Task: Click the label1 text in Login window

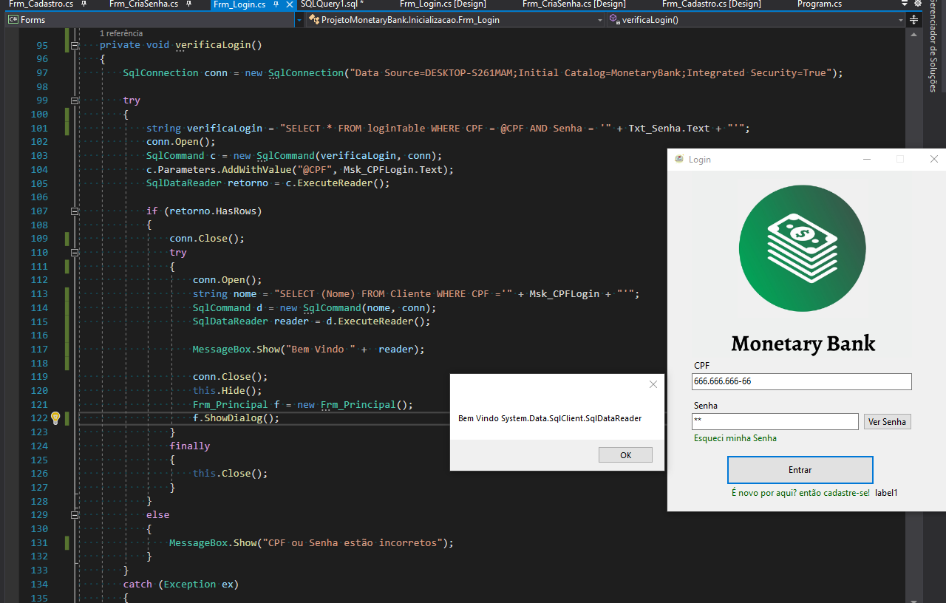Action: click(886, 492)
